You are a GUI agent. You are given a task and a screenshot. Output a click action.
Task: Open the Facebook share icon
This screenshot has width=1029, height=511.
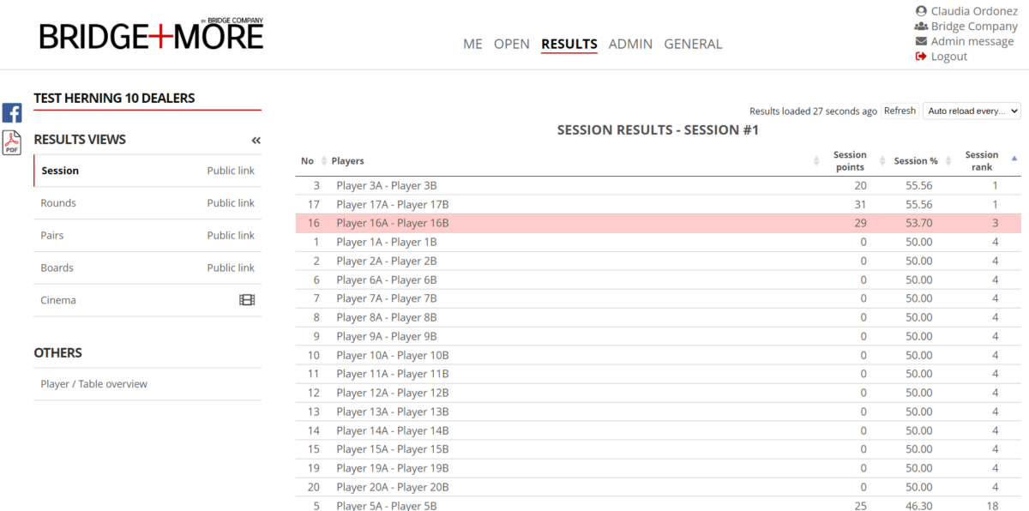tap(12, 112)
